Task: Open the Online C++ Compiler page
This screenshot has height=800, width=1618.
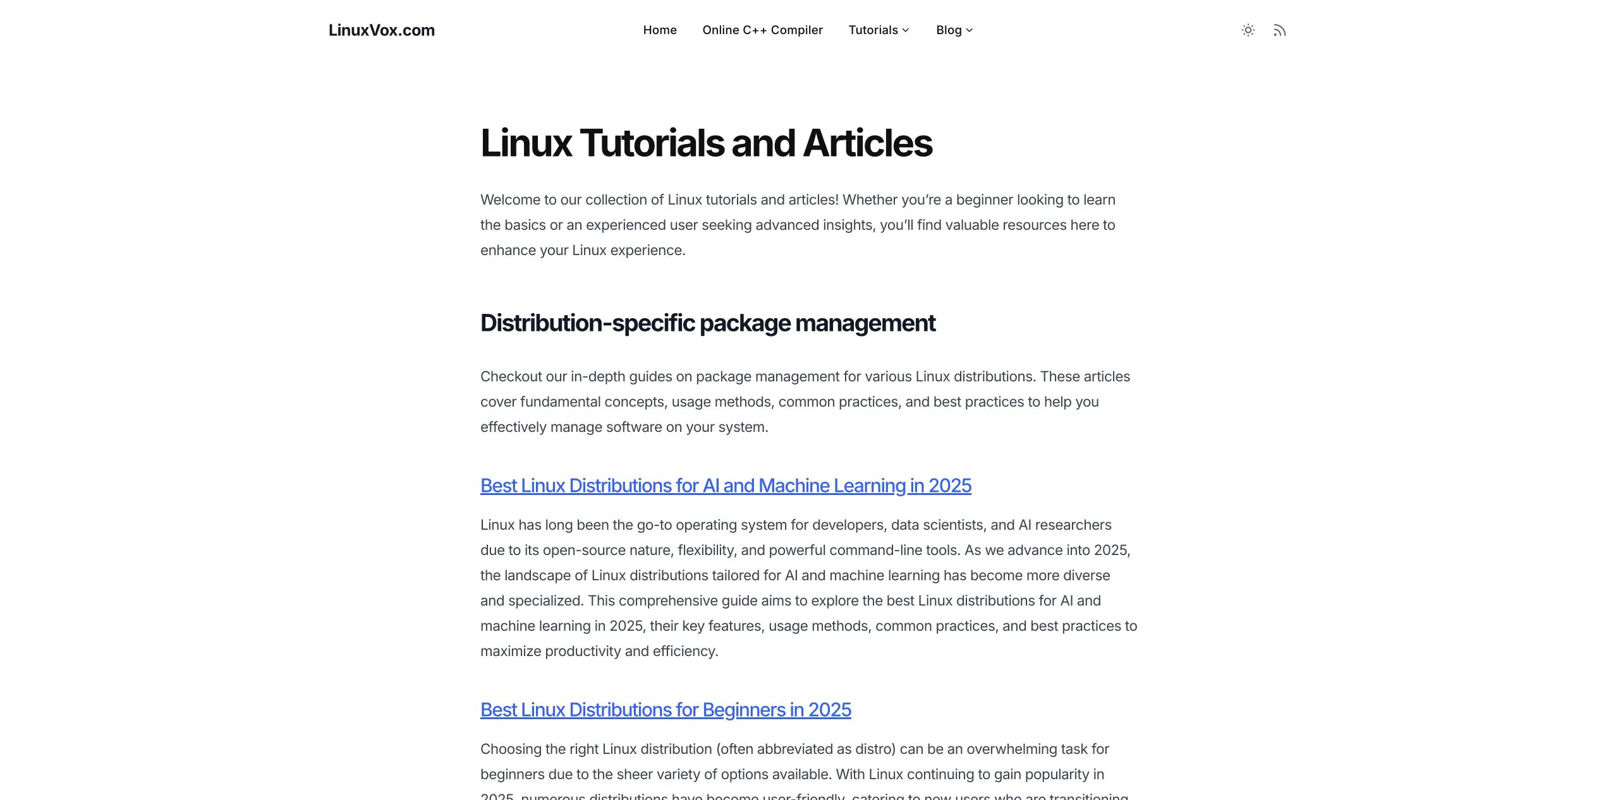Action: (762, 30)
